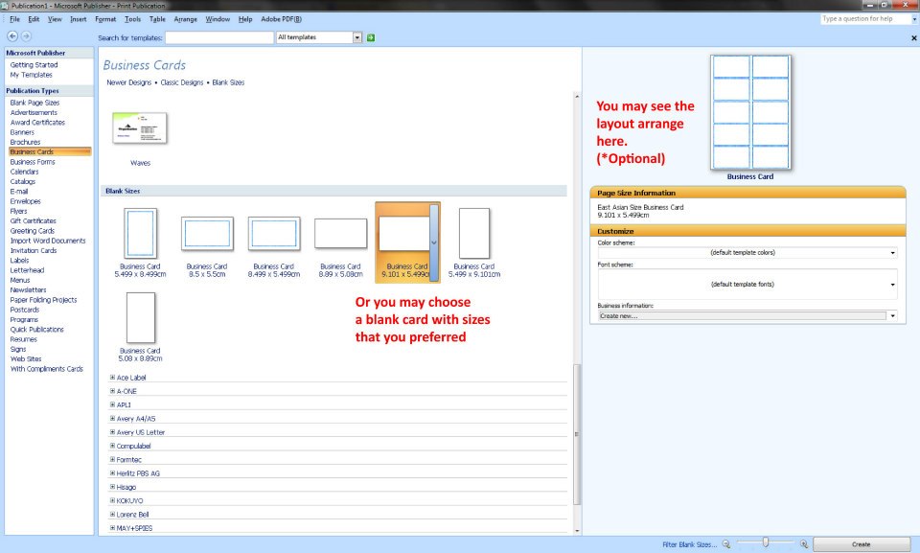This screenshot has width=920, height=553.
Task: Expand the Compulabel group
Action: click(x=113, y=446)
